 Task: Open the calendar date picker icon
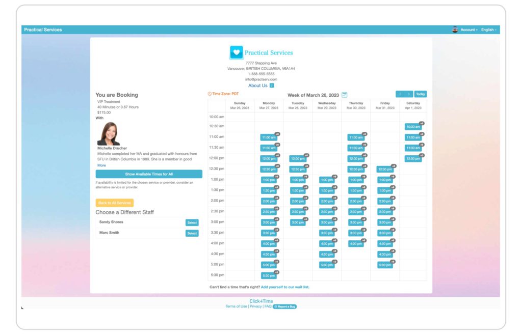point(344,95)
